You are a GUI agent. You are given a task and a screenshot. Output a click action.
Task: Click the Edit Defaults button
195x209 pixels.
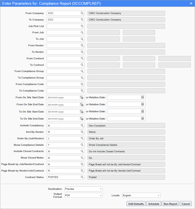136,203
